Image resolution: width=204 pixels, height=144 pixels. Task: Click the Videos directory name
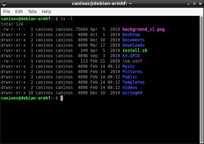pyautogui.click(x=130, y=87)
